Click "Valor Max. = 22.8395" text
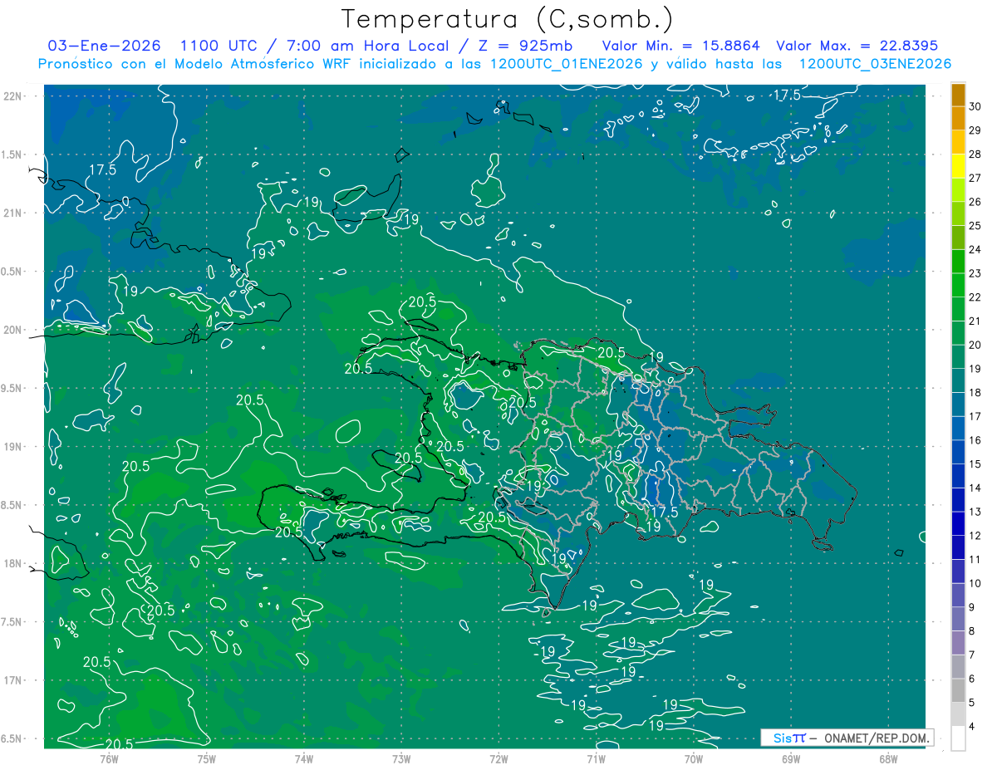 [857, 46]
